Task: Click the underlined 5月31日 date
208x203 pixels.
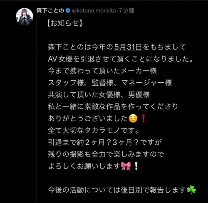Action: pyautogui.click(x=128, y=47)
